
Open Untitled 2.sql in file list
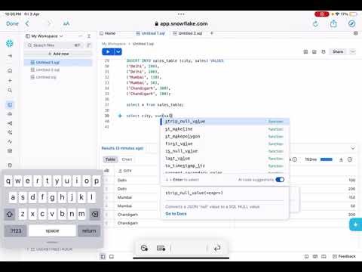[x=58, y=70]
